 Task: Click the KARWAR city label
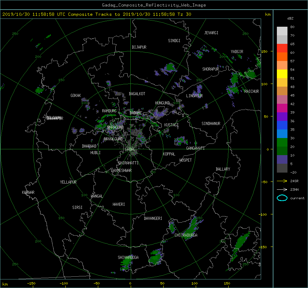click(x=28, y=192)
